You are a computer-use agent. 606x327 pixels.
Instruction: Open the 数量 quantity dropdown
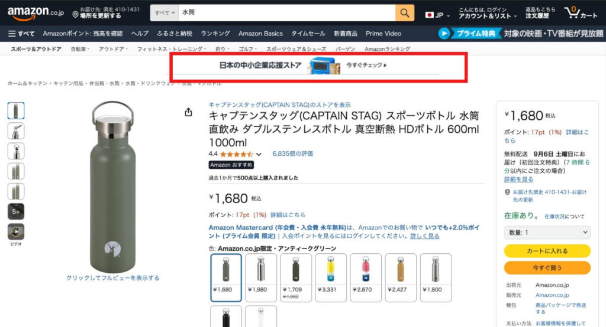(x=547, y=233)
